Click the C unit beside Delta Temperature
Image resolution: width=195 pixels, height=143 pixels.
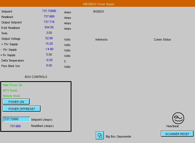tap(65, 61)
